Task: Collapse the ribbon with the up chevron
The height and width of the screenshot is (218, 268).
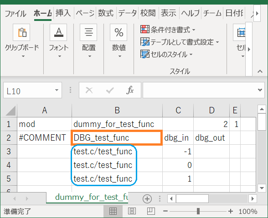Action: pyautogui.click(x=260, y=71)
